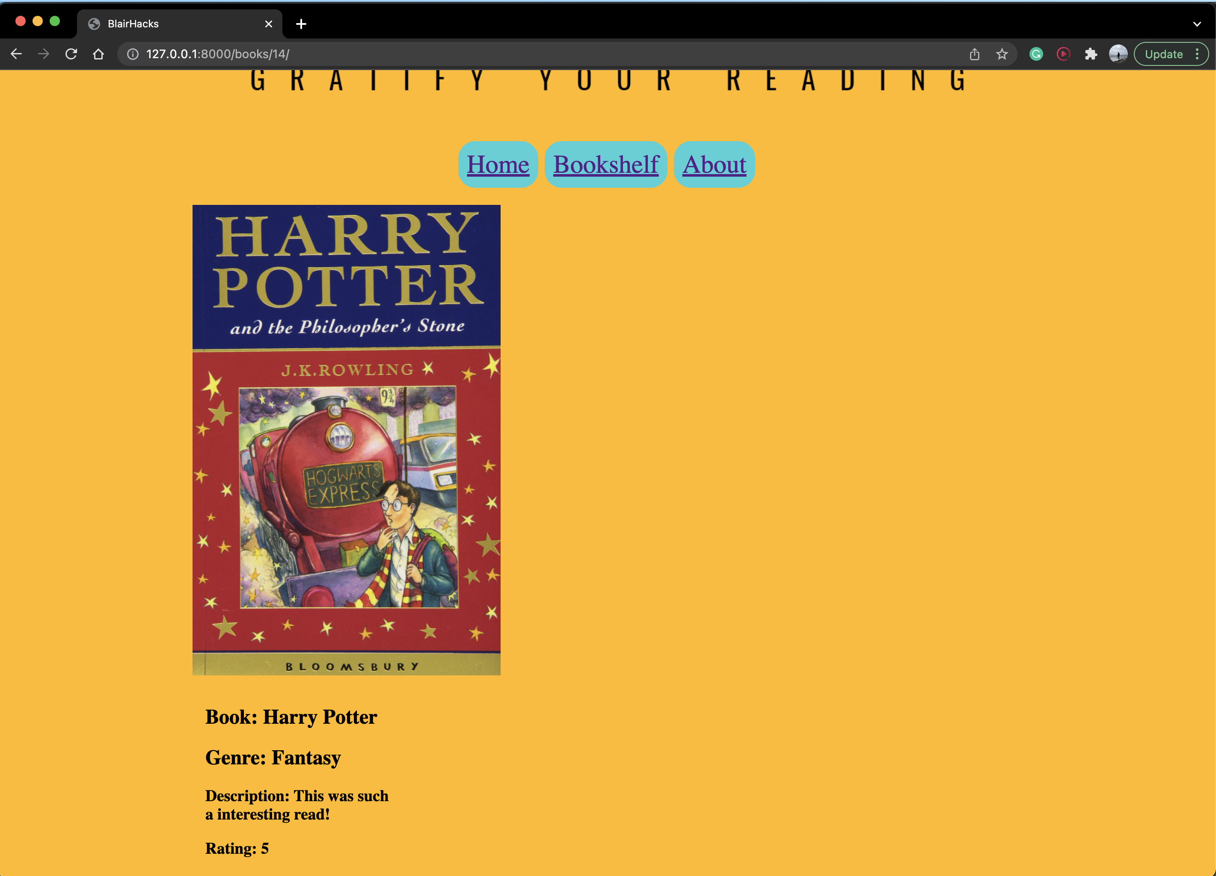
Task: Click the red record extension icon
Action: (x=1063, y=54)
